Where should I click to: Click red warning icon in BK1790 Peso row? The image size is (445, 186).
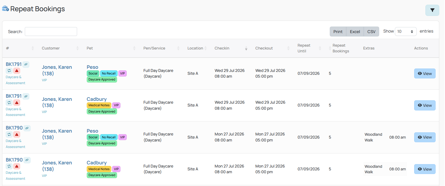[17, 134]
